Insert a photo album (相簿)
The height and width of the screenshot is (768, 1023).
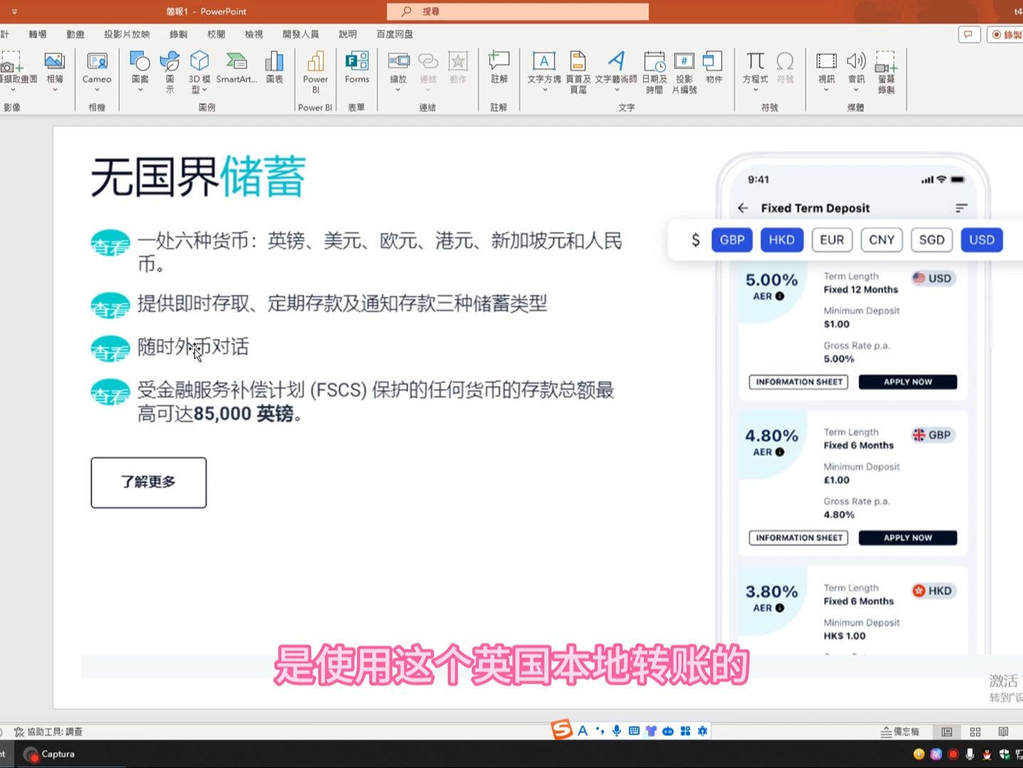54,68
